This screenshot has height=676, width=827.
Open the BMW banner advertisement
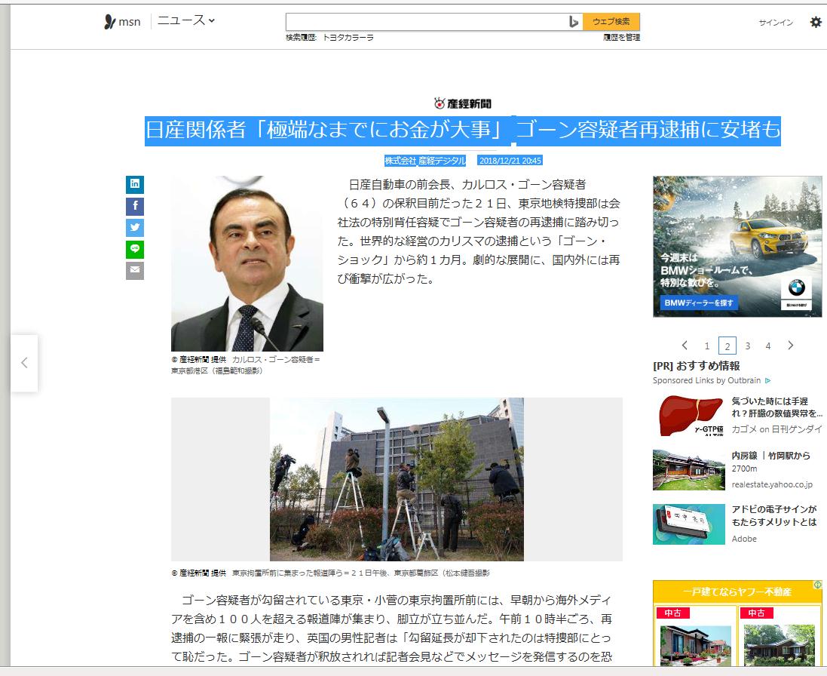click(x=737, y=247)
